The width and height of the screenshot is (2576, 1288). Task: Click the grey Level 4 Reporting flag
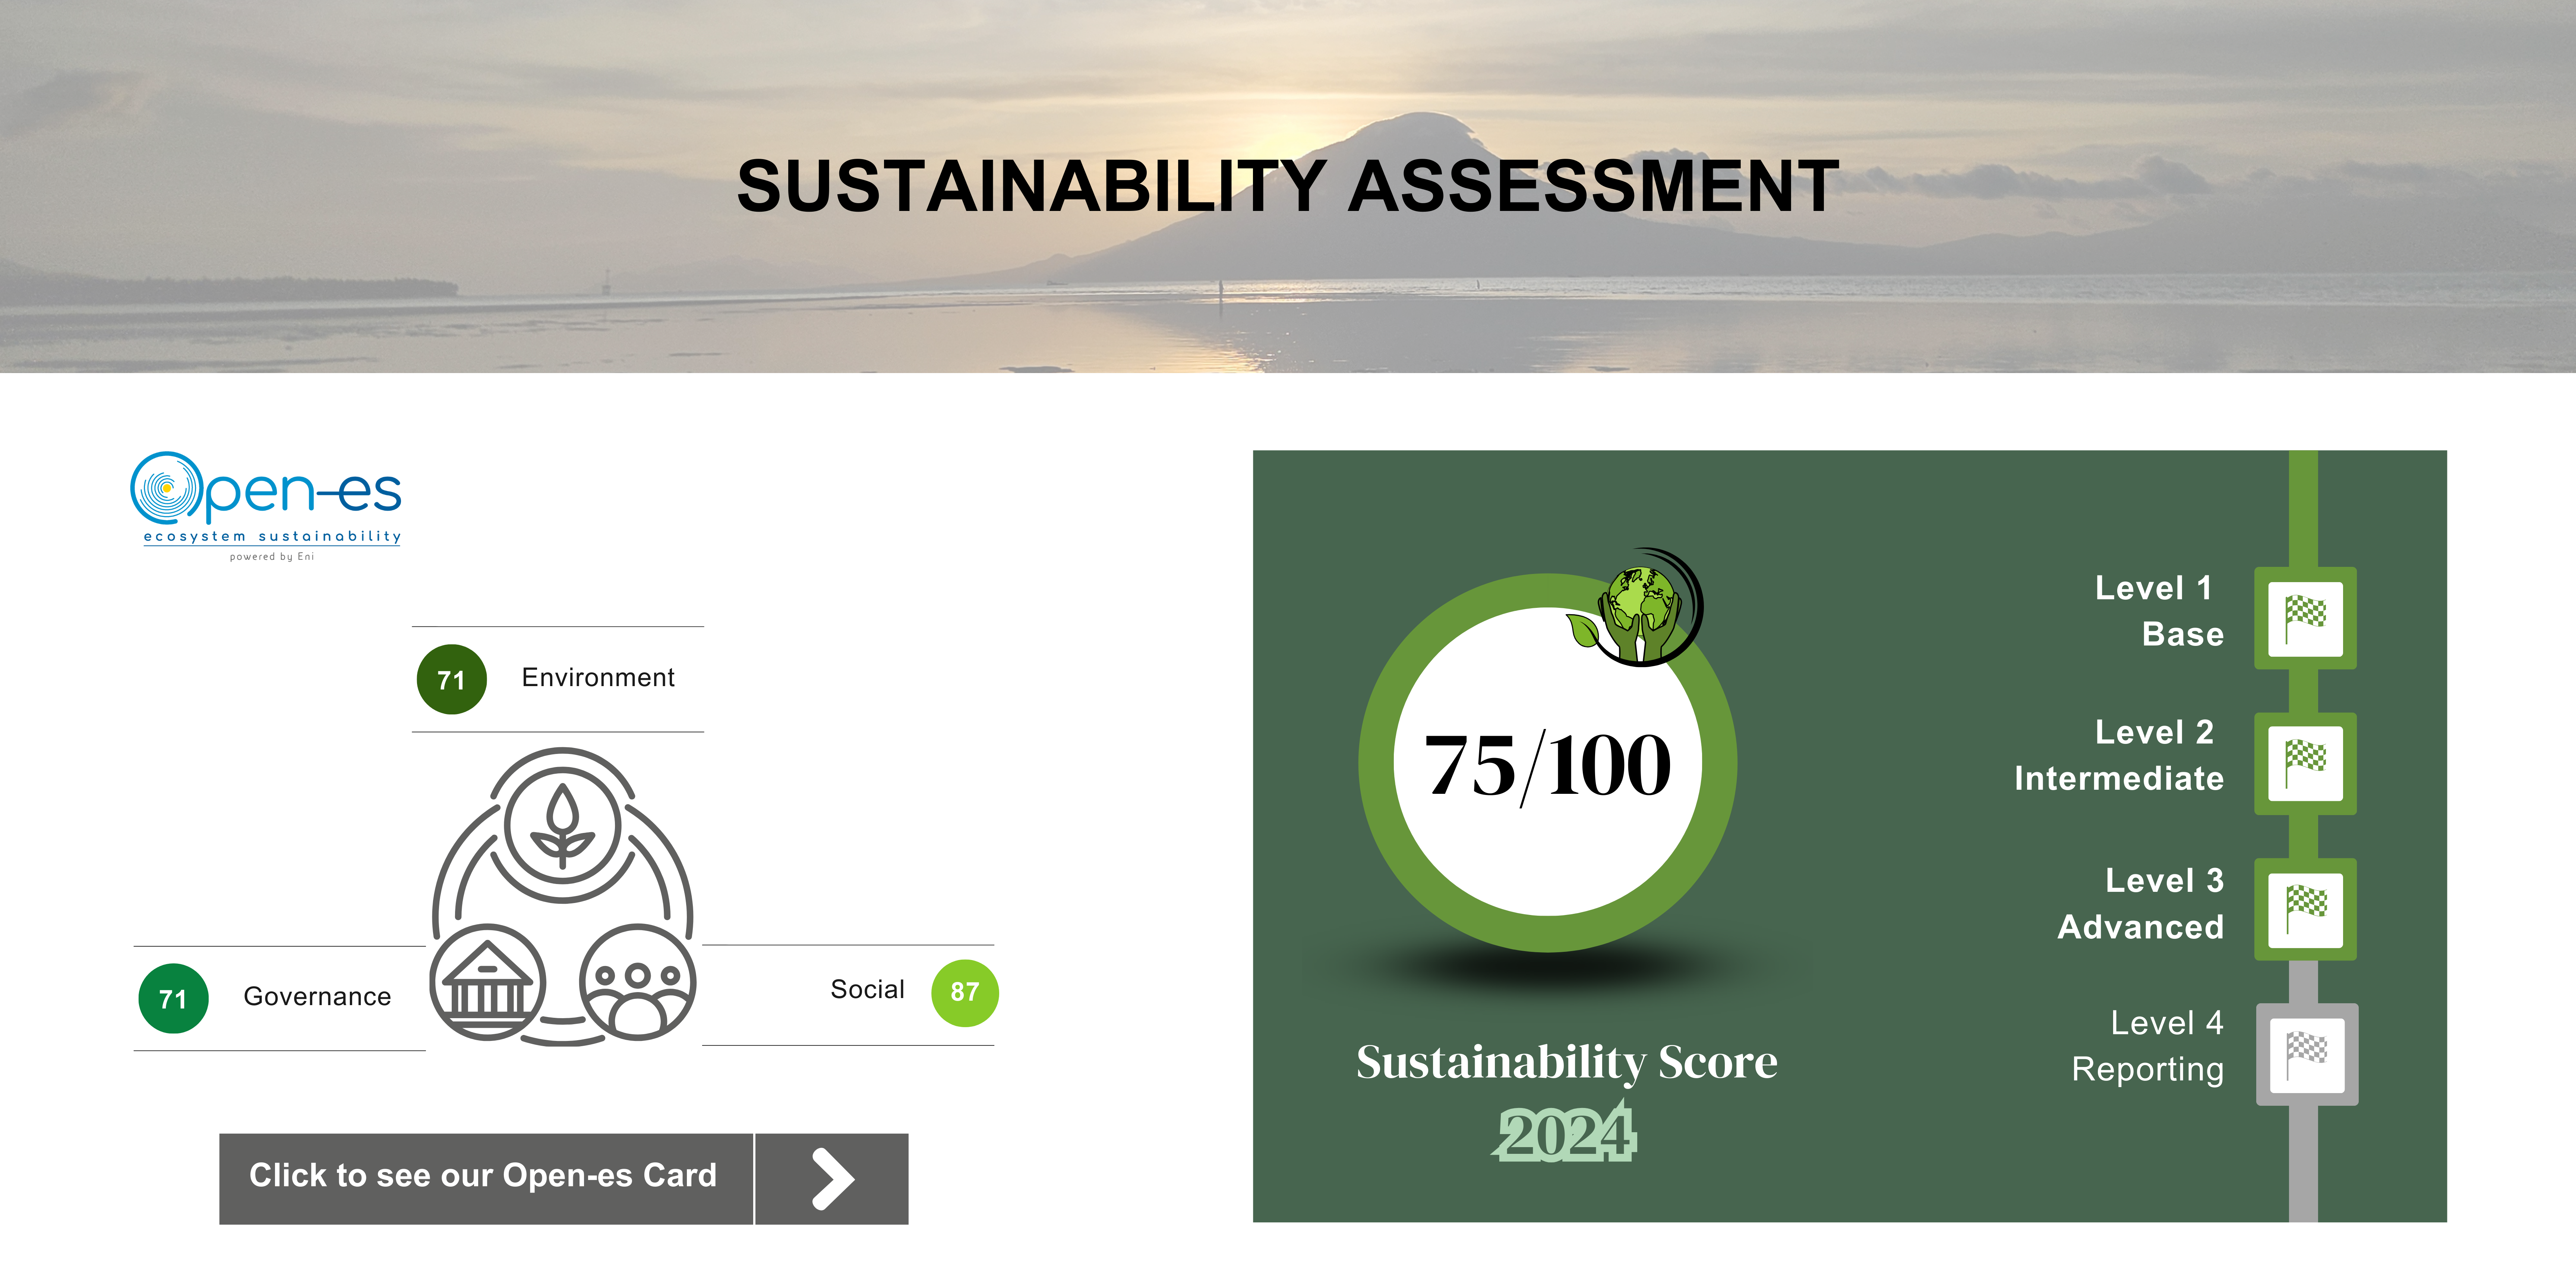click(2306, 1054)
